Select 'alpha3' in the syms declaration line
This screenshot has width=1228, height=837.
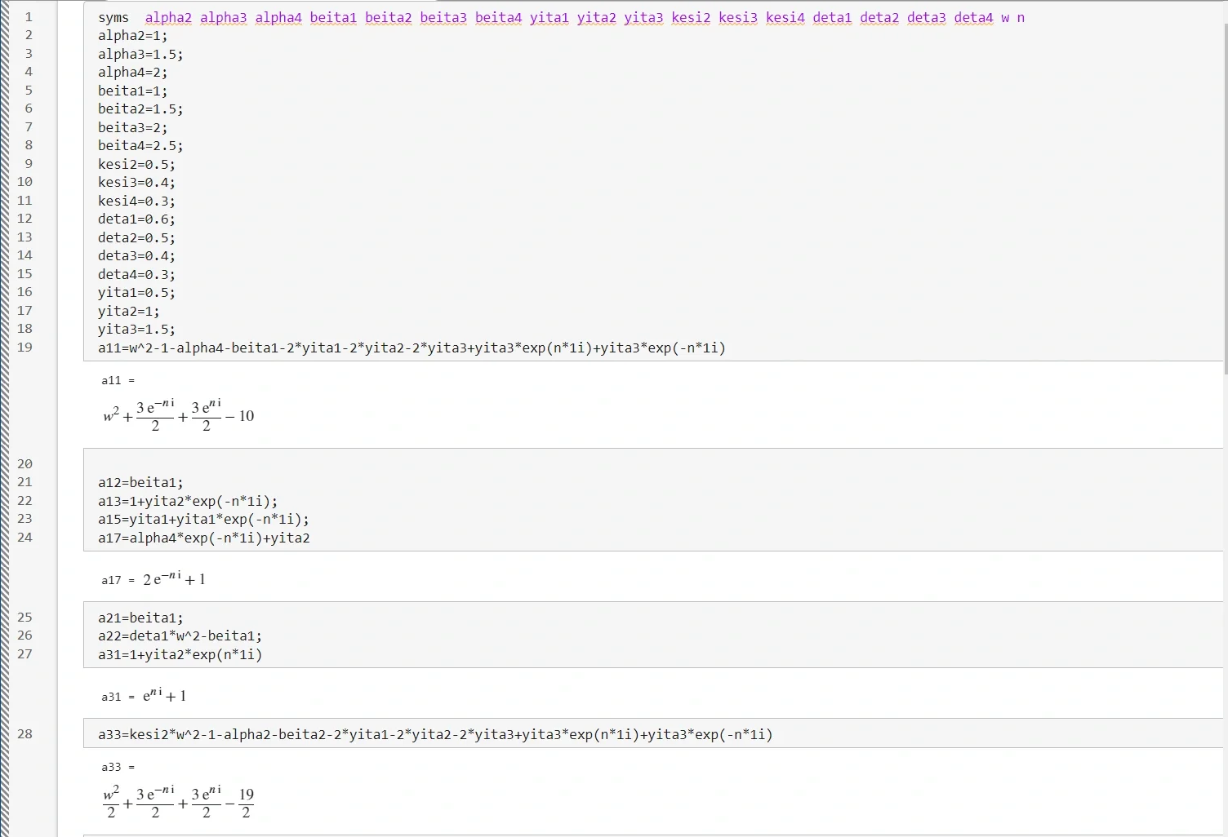click(224, 18)
